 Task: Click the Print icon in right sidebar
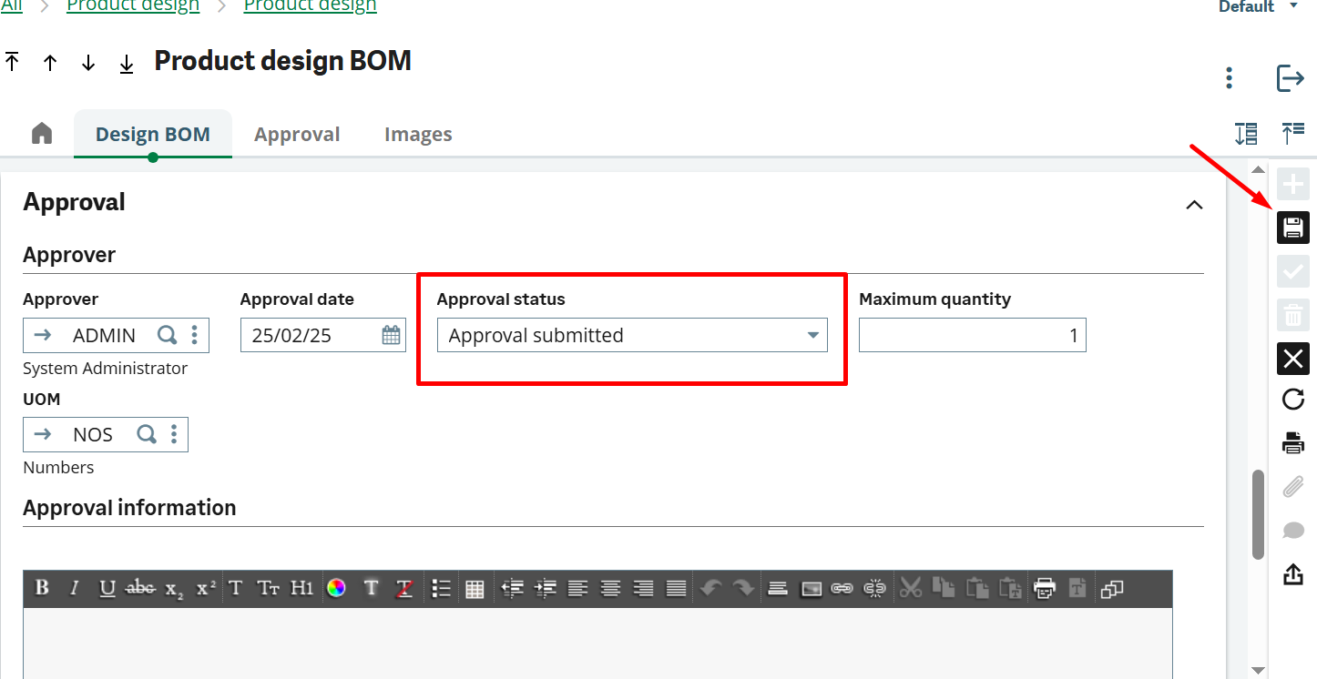(1293, 443)
